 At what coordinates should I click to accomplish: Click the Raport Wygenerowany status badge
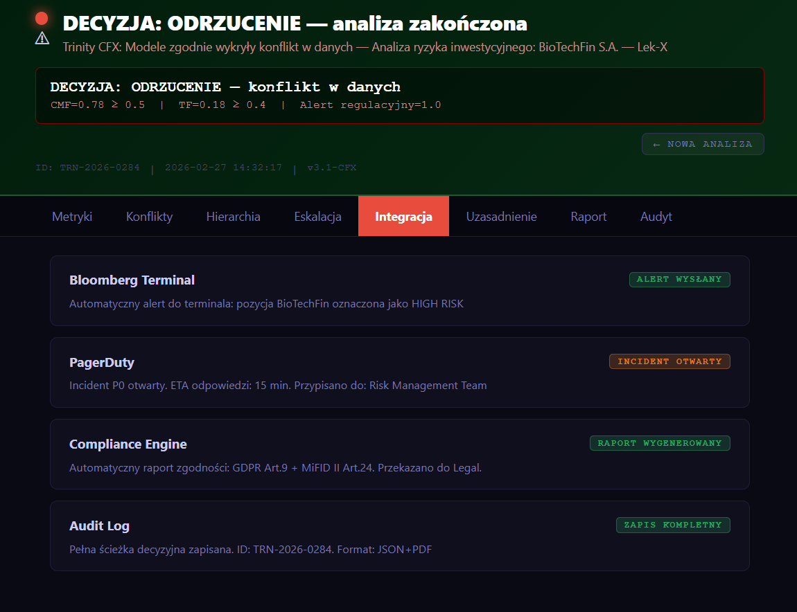(660, 443)
